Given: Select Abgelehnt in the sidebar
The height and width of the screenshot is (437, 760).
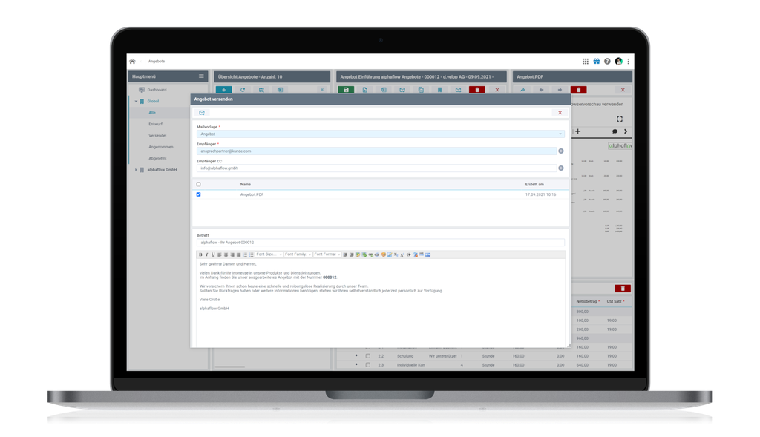Looking at the screenshot, I should pyautogui.click(x=157, y=159).
